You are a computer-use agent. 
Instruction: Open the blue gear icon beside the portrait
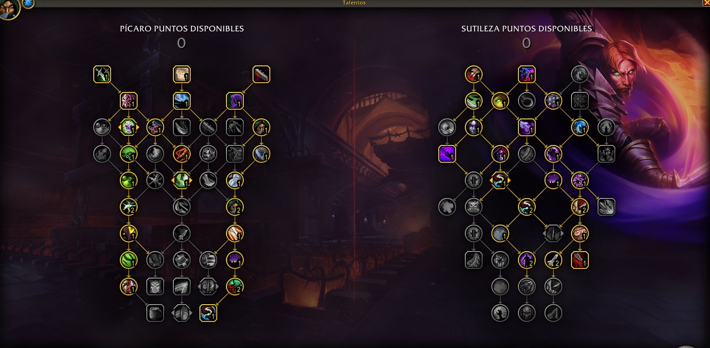tap(28, 4)
